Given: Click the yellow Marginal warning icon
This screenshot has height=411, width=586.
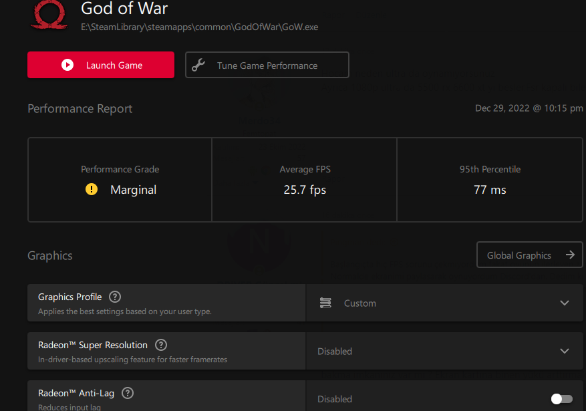Looking at the screenshot, I should (92, 189).
